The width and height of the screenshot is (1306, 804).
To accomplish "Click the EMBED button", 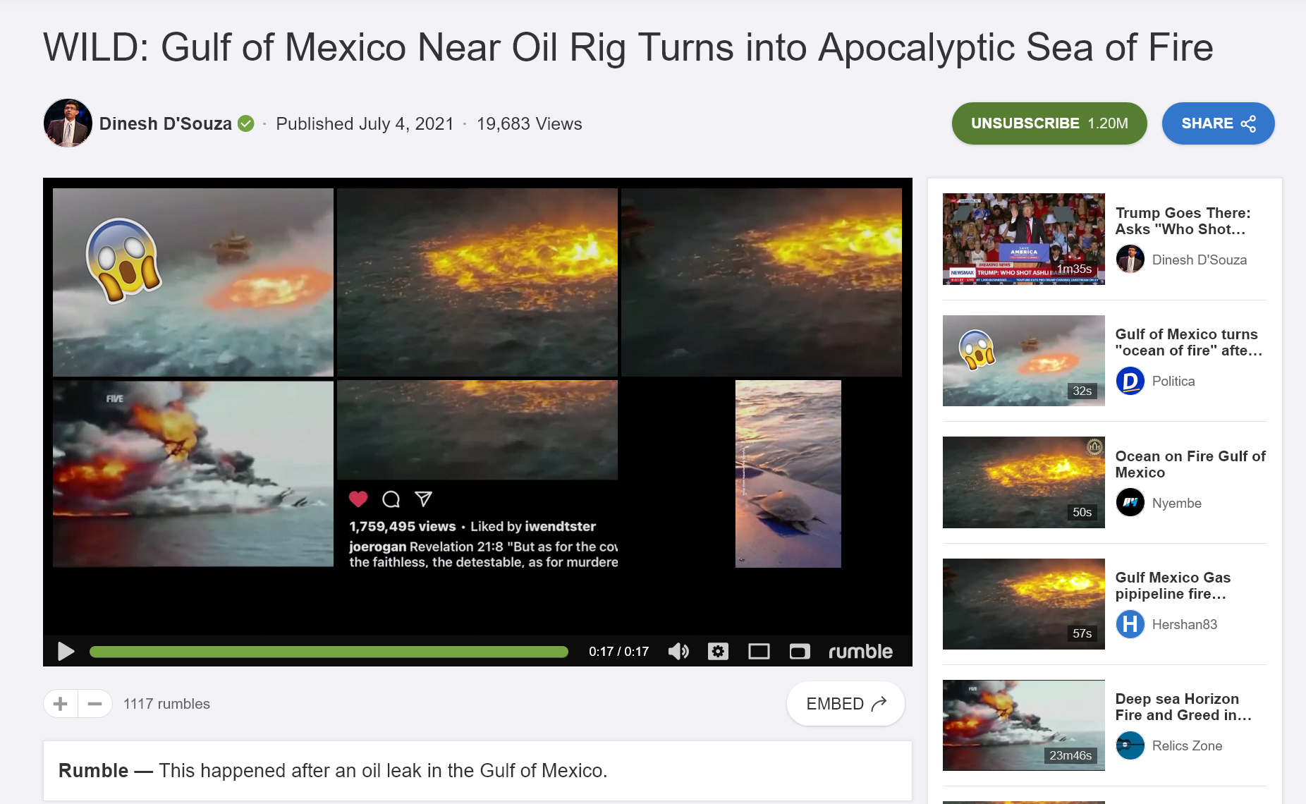I will tap(846, 703).
